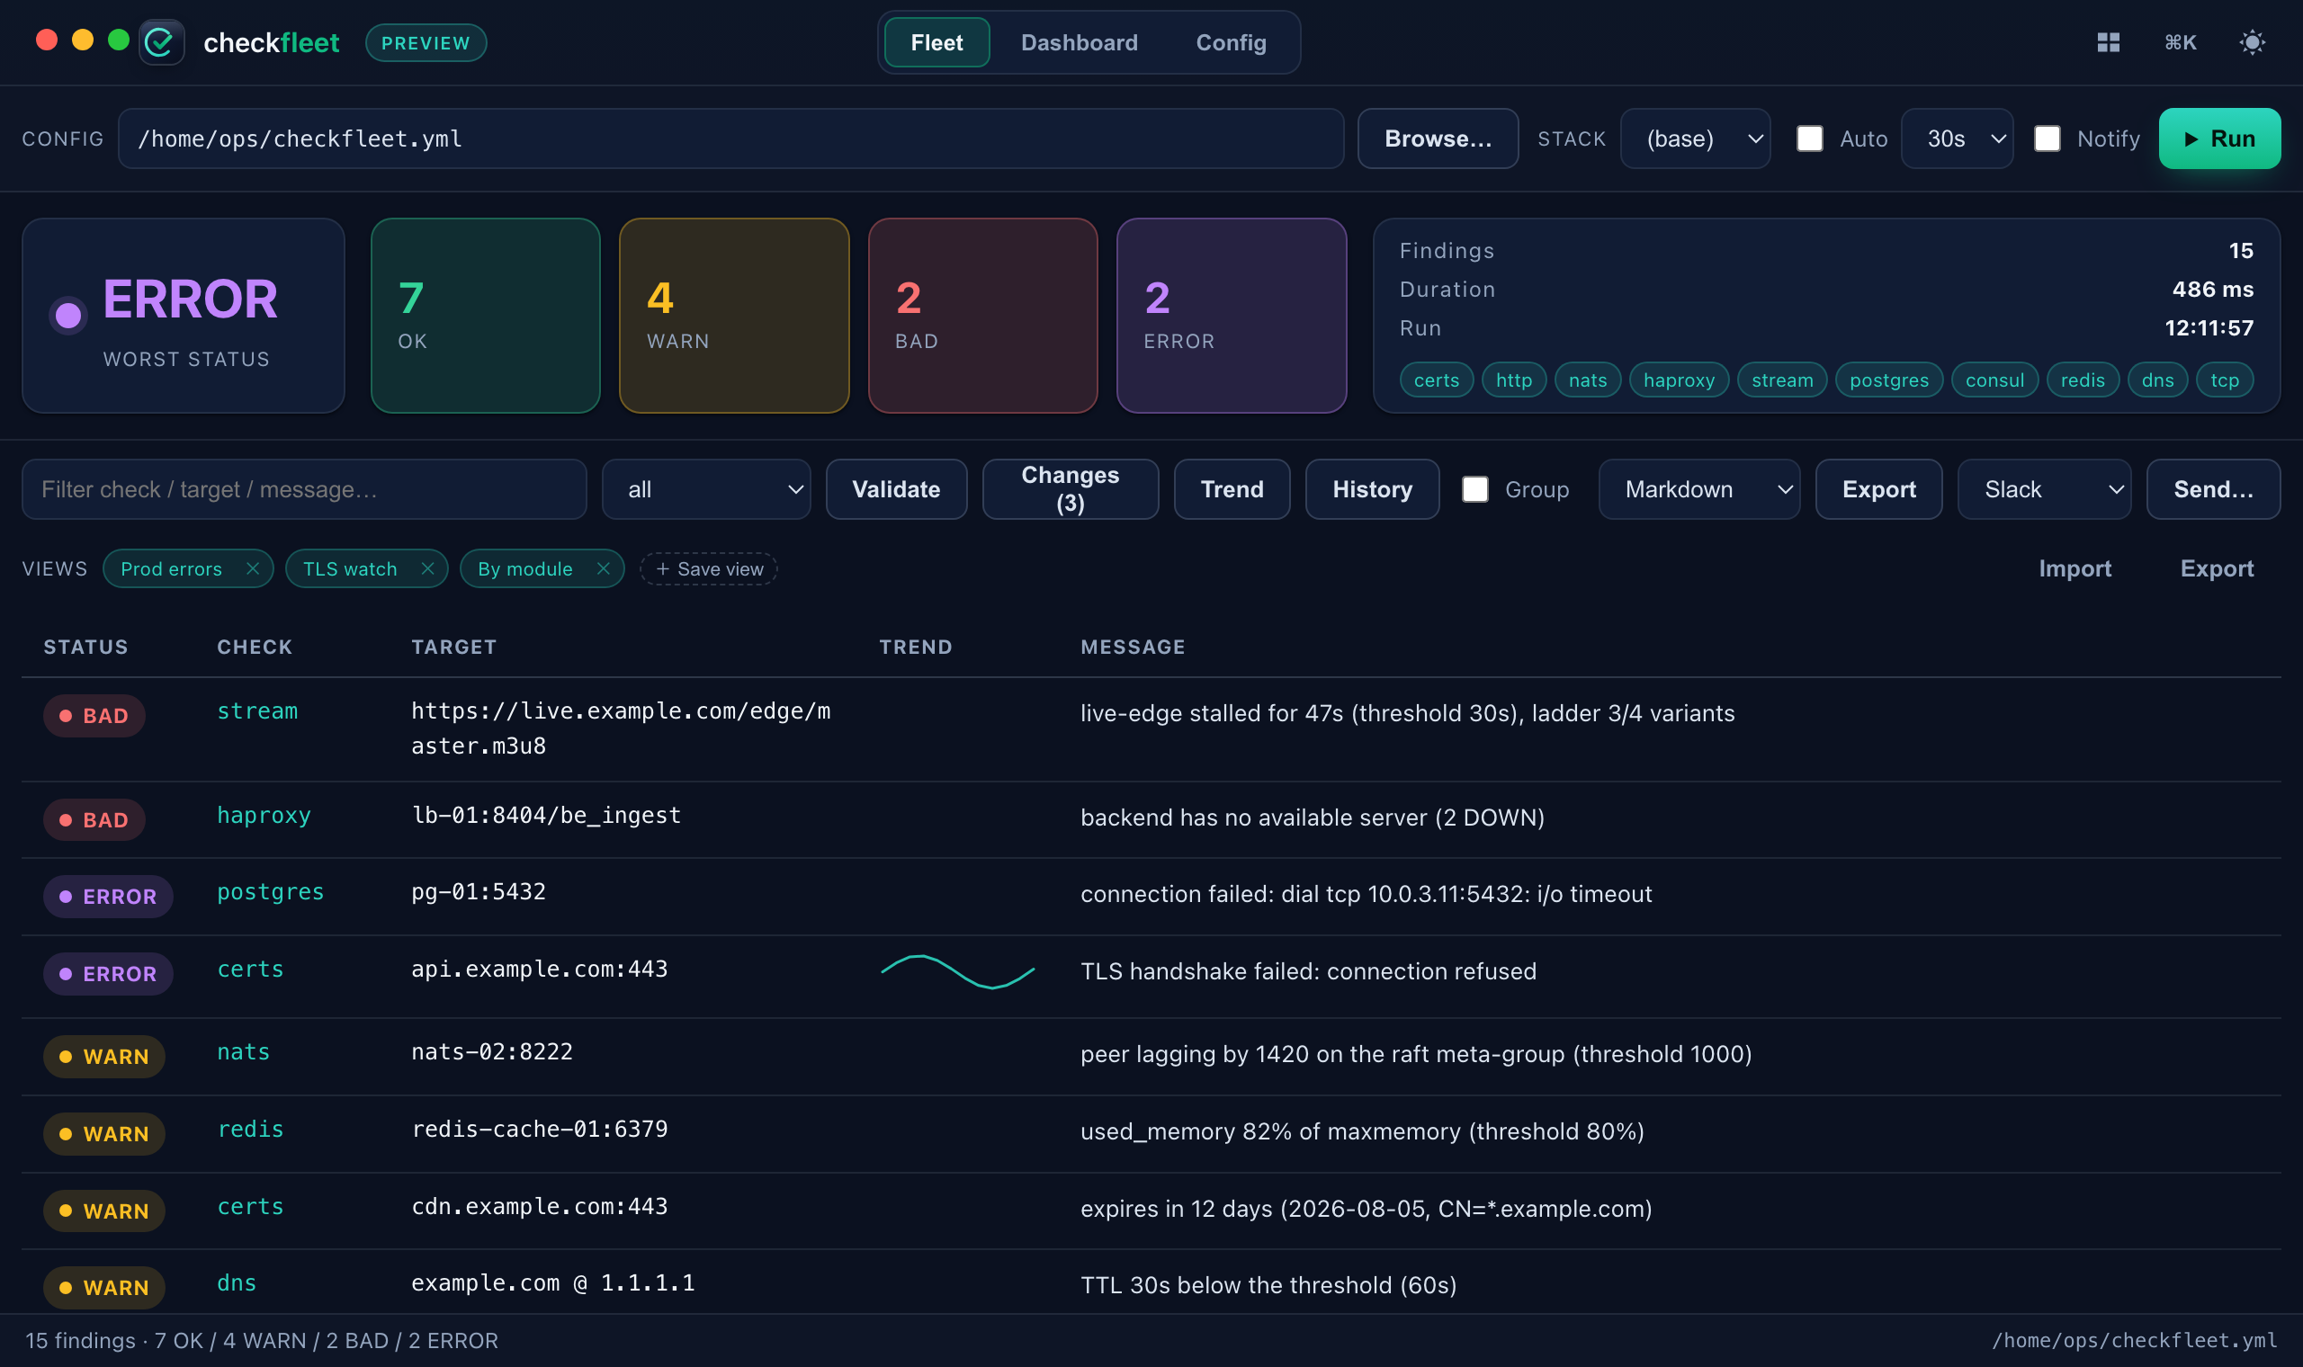This screenshot has width=2303, height=1367.
Task: Click + Save view
Action: click(x=707, y=568)
